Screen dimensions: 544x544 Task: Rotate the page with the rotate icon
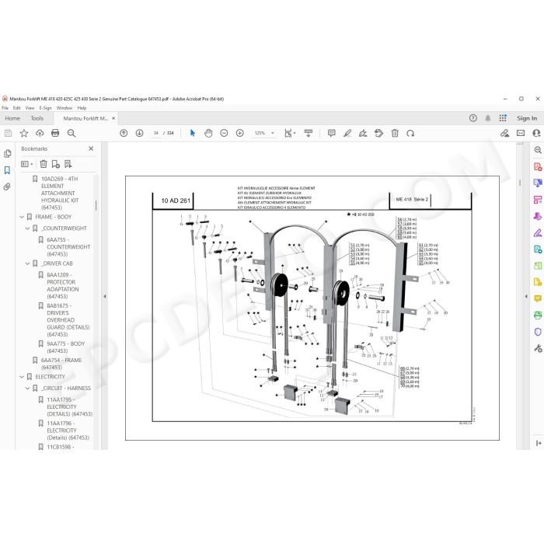coord(410,133)
